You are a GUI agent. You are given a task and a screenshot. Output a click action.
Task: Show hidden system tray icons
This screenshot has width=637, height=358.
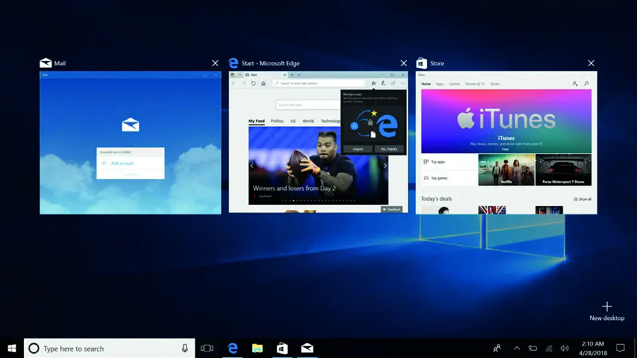517,348
